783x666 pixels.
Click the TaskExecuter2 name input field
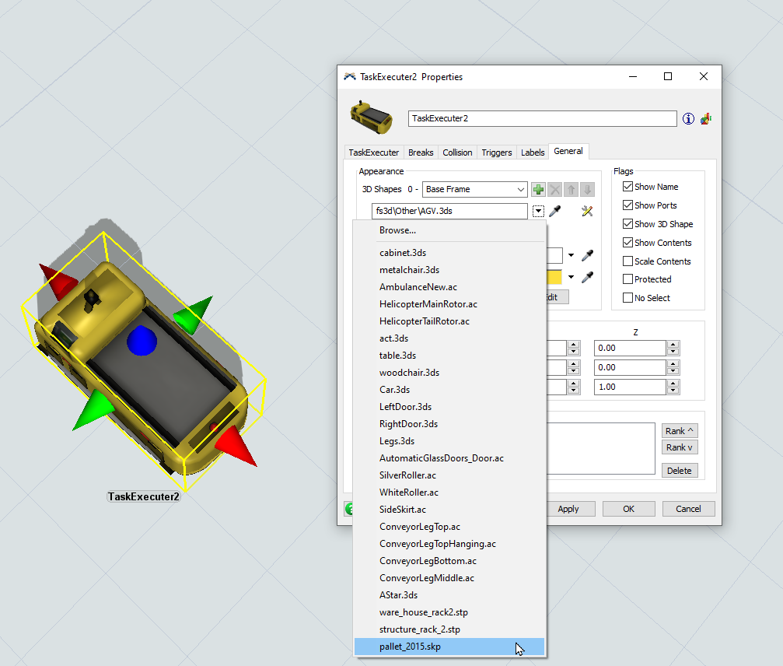[x=542, y=118]
